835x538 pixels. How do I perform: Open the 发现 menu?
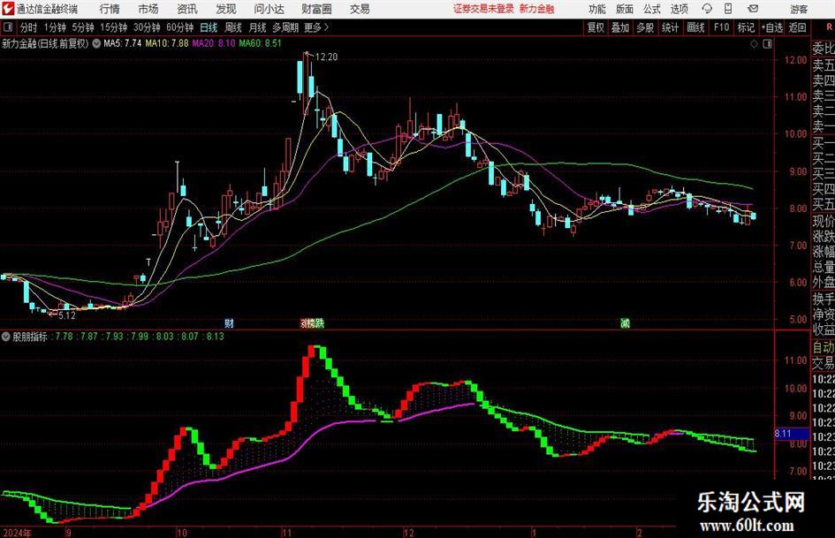pos(226,9)
